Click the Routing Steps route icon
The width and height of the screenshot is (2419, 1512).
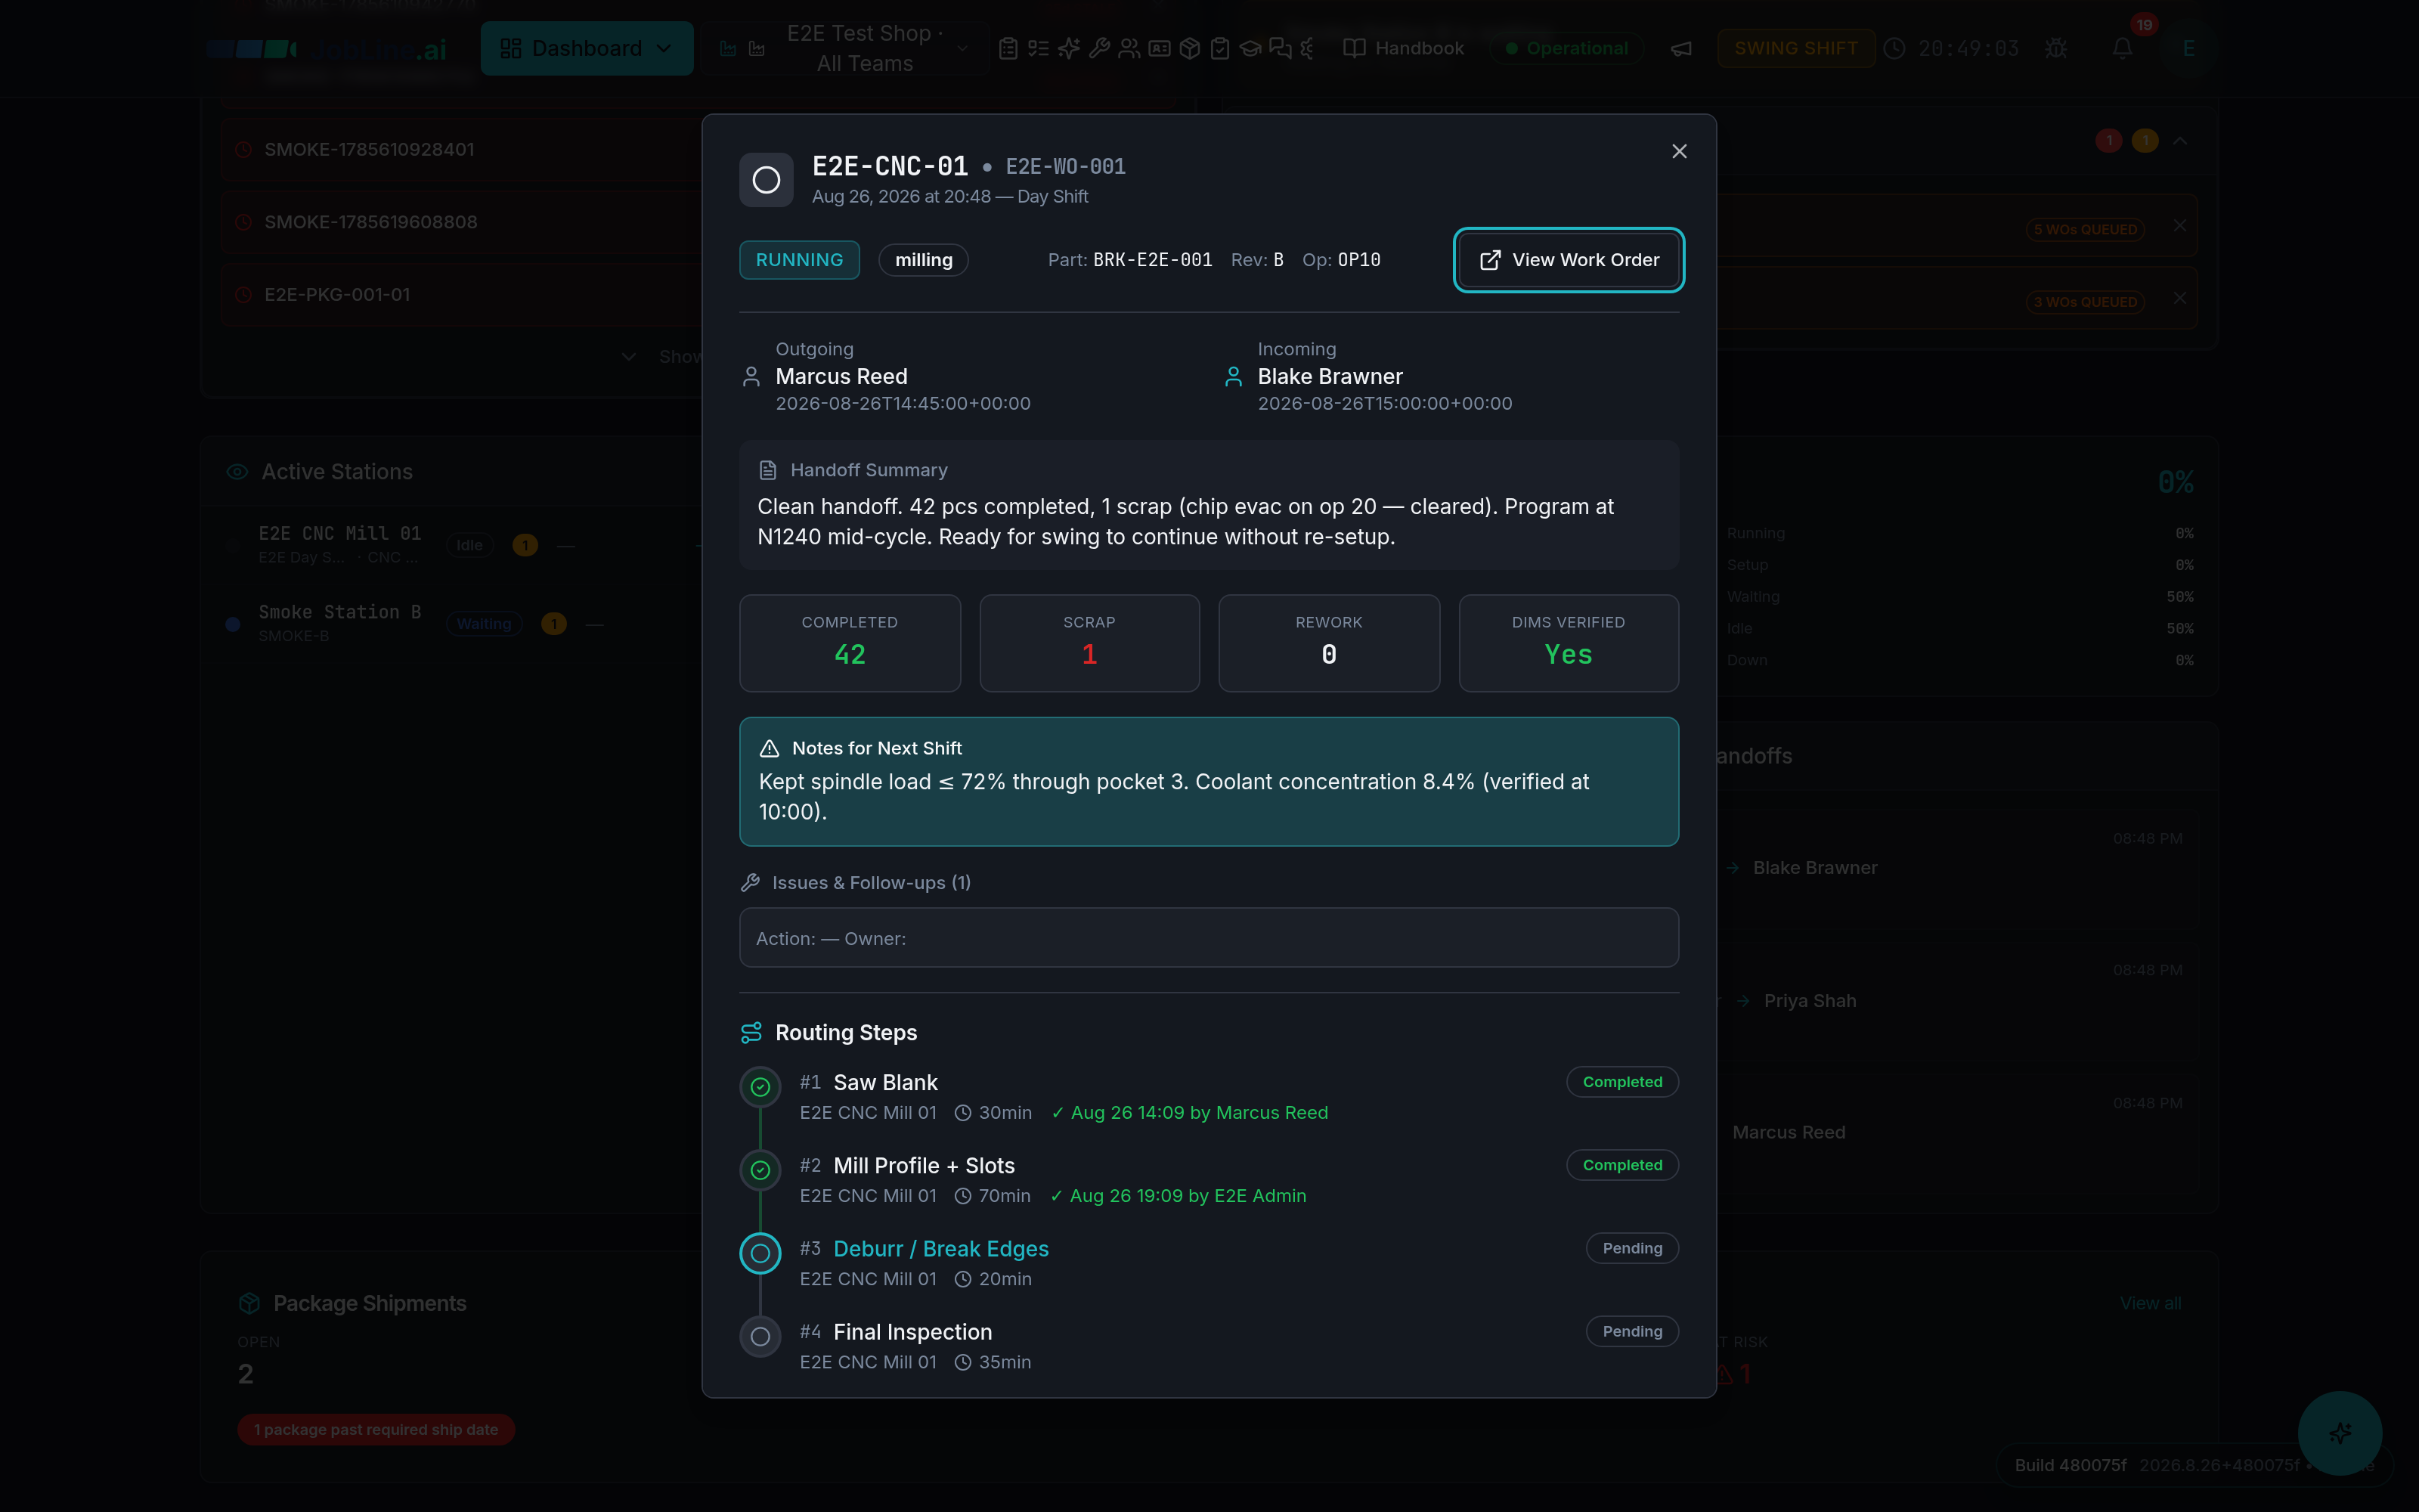tap(751, 1032)
